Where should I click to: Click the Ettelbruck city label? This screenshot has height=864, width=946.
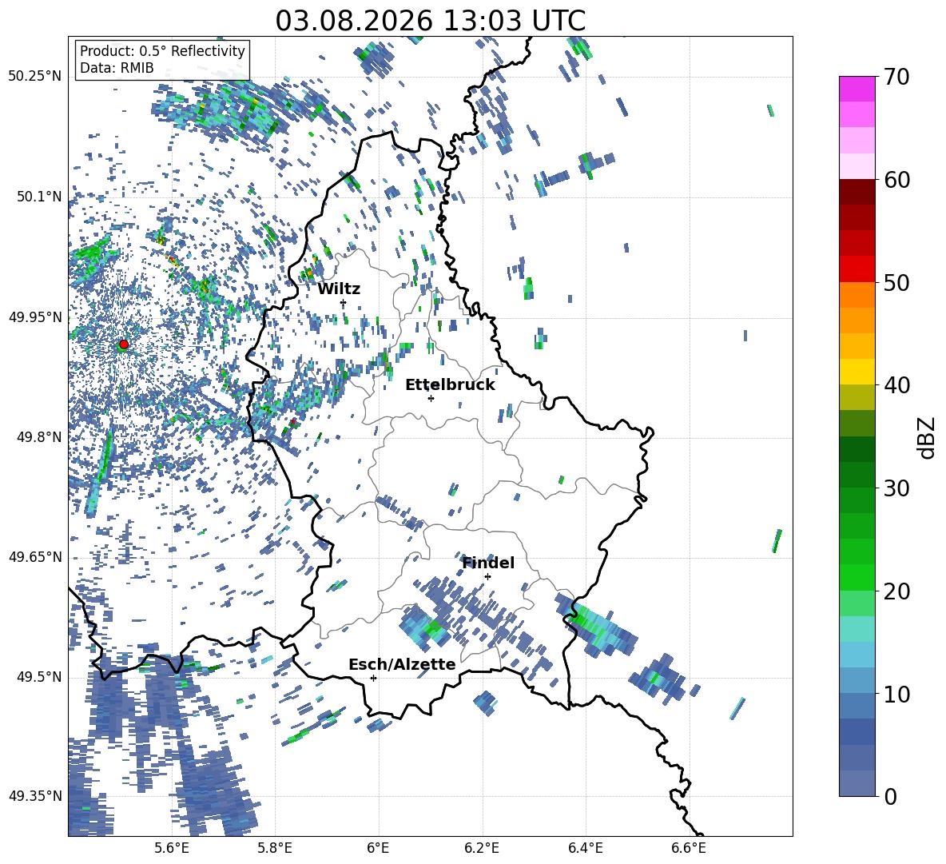(x=450, y=385)
